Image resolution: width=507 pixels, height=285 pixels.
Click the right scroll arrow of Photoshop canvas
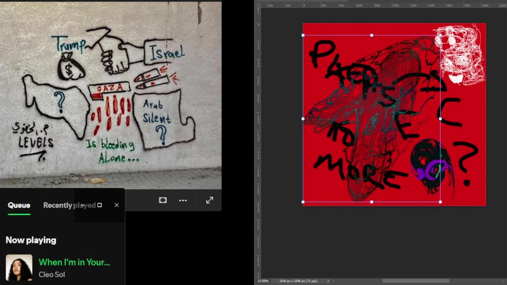click(504, 281)
